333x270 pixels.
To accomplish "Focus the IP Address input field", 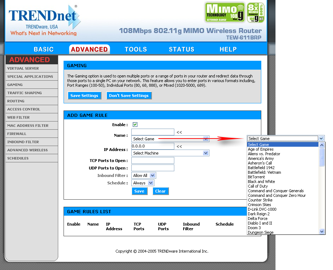I will coord(153,146).
